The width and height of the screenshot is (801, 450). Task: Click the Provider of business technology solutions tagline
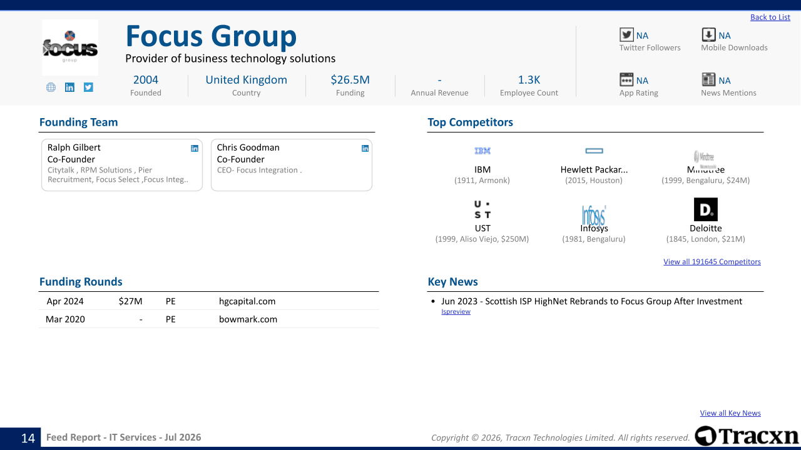[230, 59]
